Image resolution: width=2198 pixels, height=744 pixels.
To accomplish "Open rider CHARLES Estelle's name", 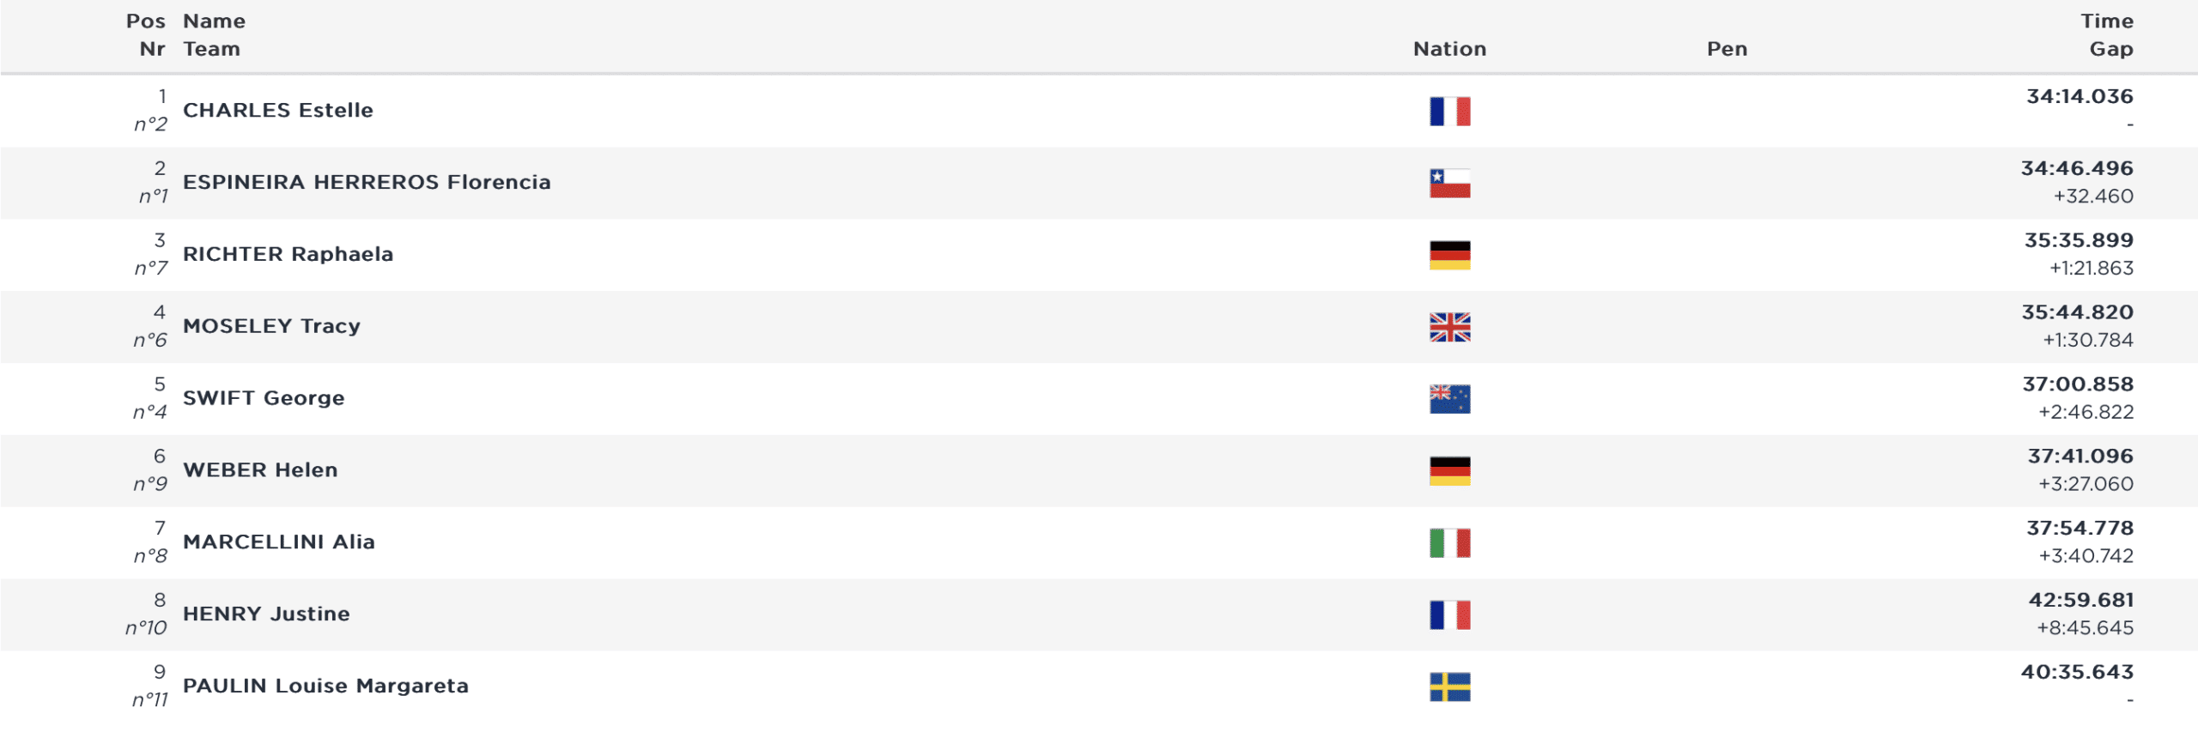I will [278, 111].
